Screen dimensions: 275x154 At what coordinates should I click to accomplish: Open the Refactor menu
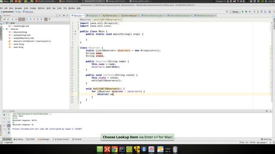41,8
